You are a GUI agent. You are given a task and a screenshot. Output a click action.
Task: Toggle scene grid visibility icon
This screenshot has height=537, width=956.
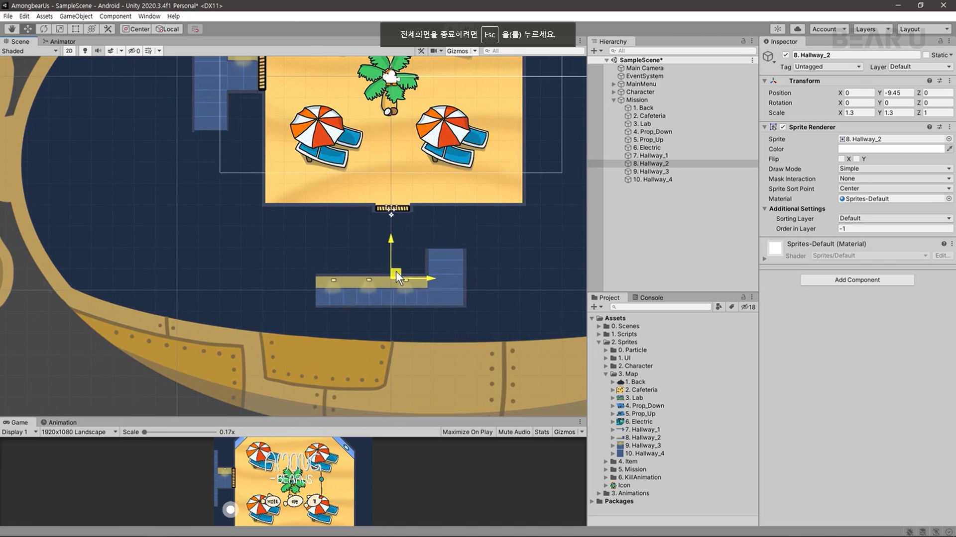148,51
